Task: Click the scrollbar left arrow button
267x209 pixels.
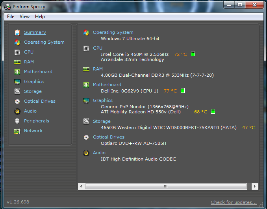Action: coord(81,186)
